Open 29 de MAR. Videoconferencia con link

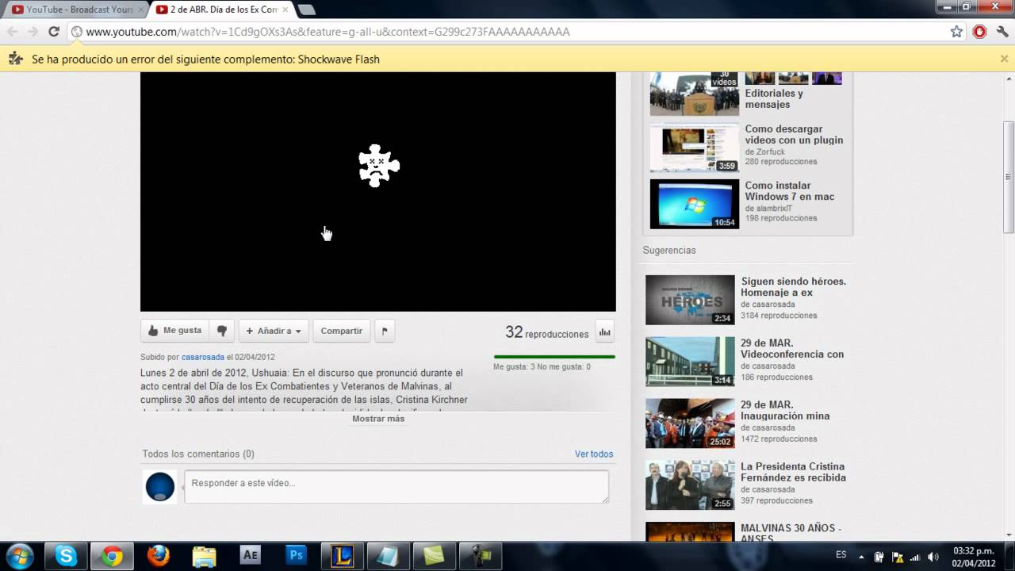pyautogui.click(x=792, y=349)
